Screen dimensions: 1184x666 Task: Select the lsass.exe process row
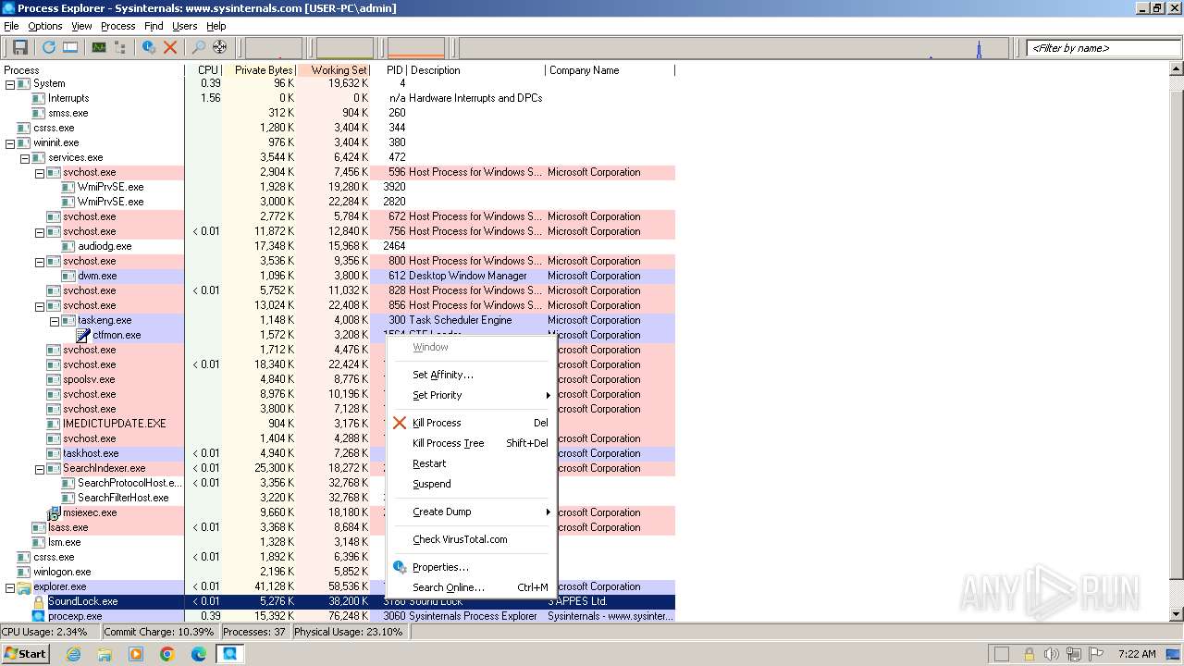(x=338, y=527)
